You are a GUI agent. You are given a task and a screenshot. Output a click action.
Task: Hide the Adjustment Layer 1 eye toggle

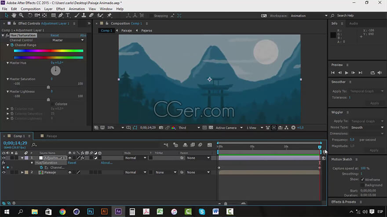tap(4, 158)
